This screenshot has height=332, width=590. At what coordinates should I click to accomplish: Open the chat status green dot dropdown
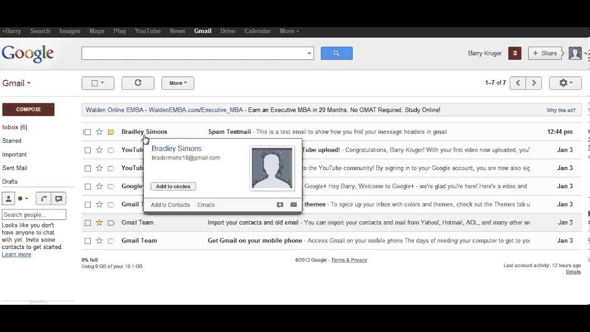click(x=23, y=199)
